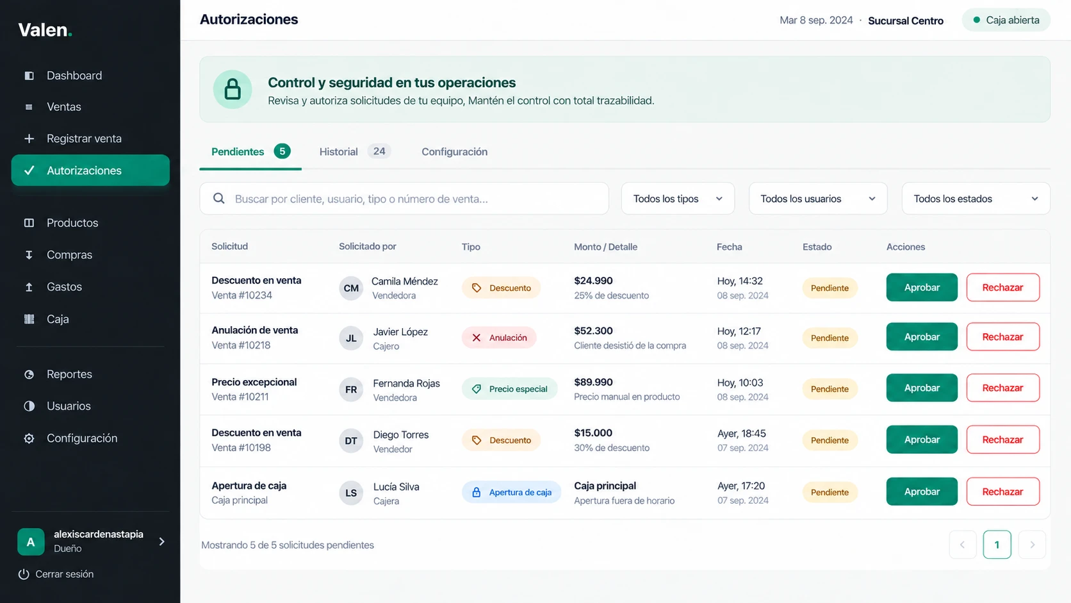The width and height of the screenshot is (1071, 603).
Task: Reject Javier López's Anulación de venta
Action: [1002, 337]
